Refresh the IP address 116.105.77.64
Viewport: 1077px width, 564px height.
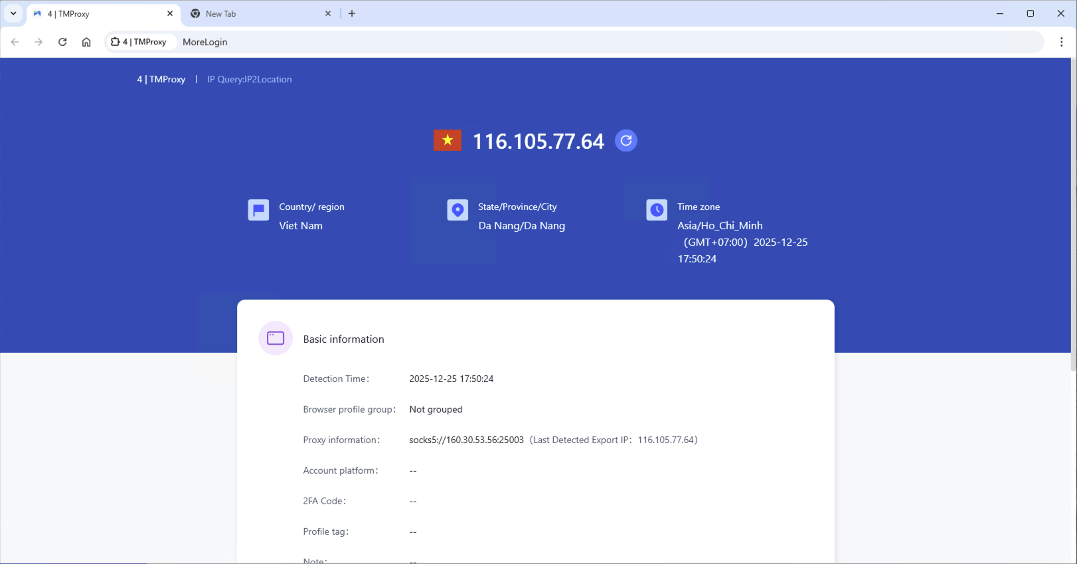click(x=625, y=141)
